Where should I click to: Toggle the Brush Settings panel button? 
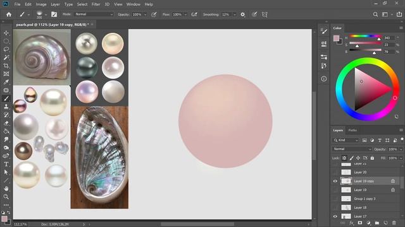click(54, 15)
